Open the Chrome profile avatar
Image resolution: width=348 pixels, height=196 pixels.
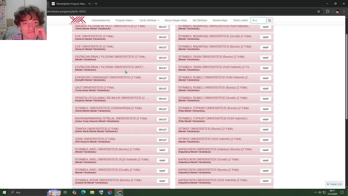337,11
